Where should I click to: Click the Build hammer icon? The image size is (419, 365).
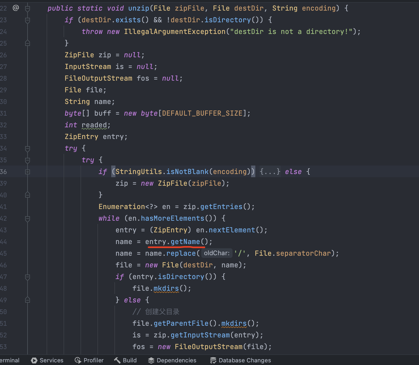[x=117, y=360]
